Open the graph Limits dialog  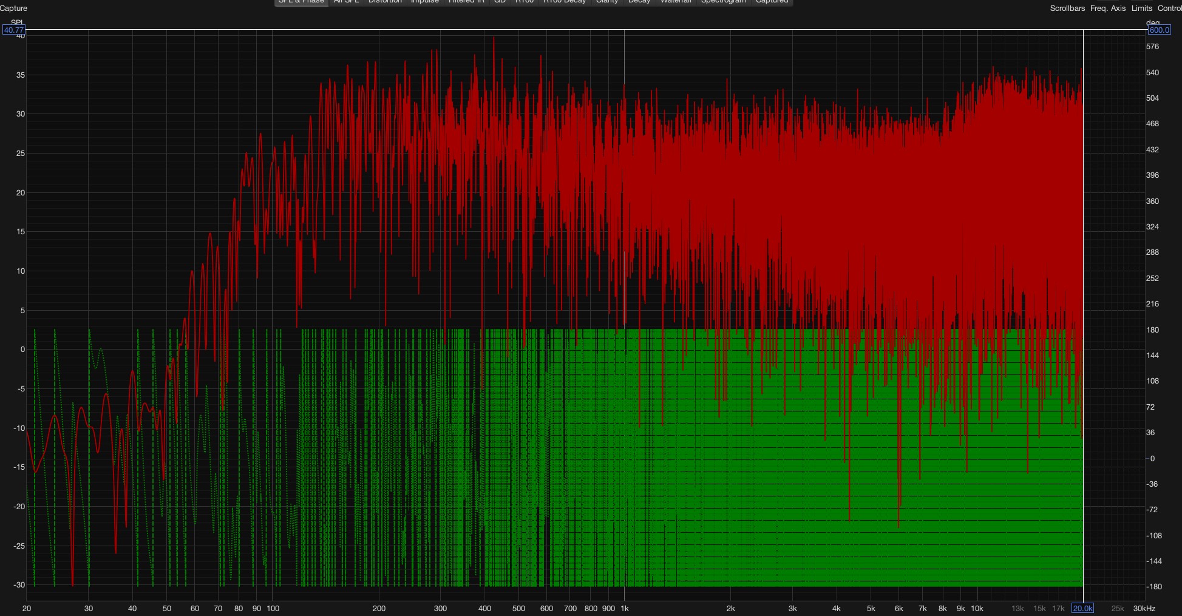coord(1142,8)
